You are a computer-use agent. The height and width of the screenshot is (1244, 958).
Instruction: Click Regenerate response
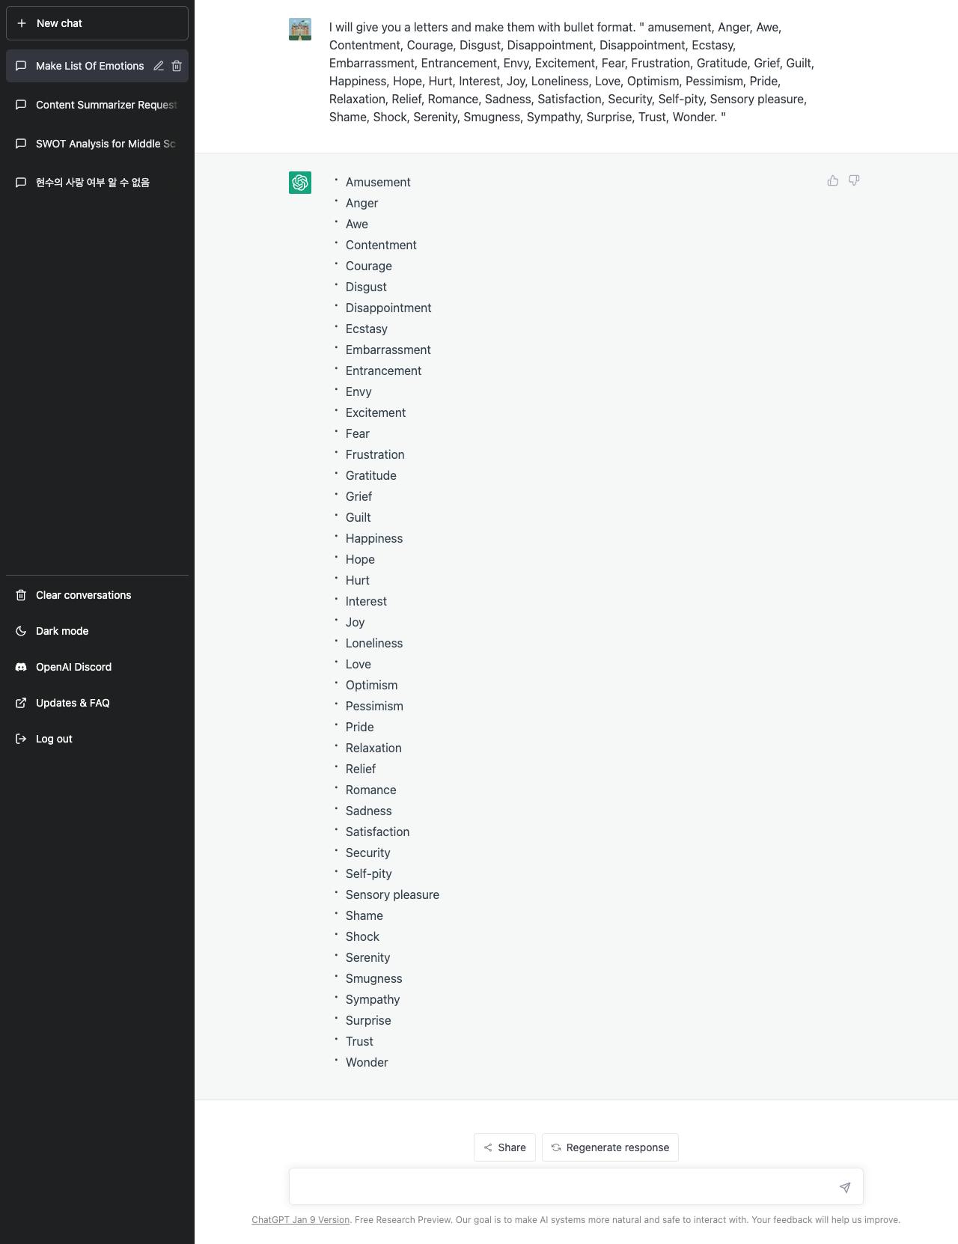point(610,1147)
